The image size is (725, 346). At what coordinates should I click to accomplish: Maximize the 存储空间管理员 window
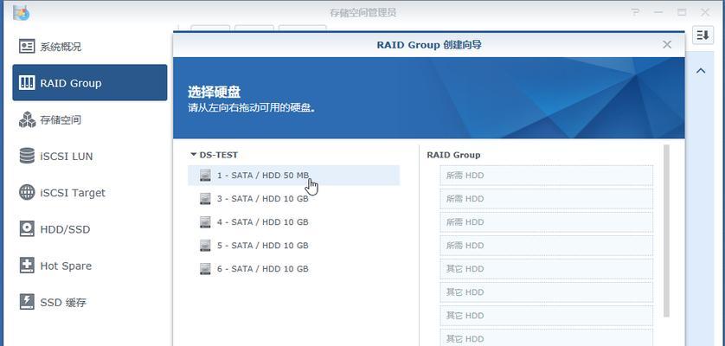[x=682, y=12]
